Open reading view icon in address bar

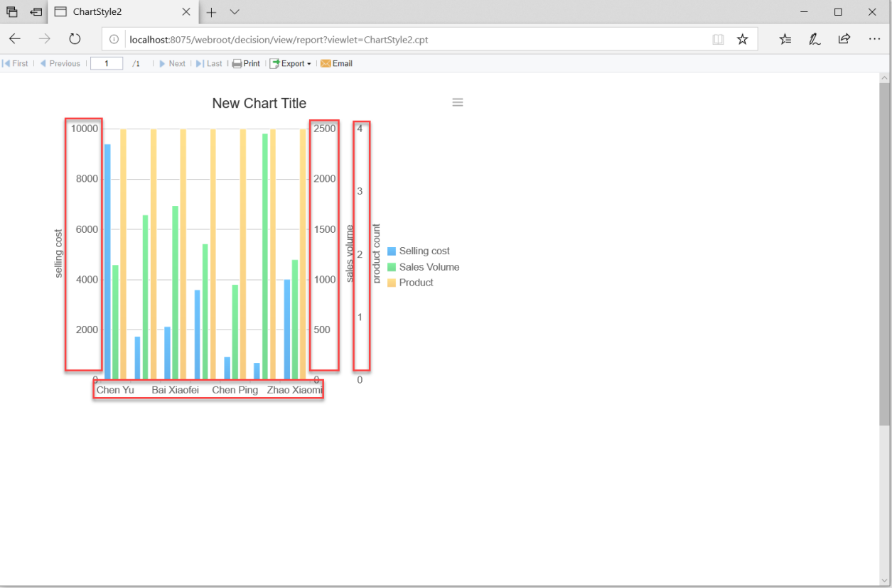718,39
